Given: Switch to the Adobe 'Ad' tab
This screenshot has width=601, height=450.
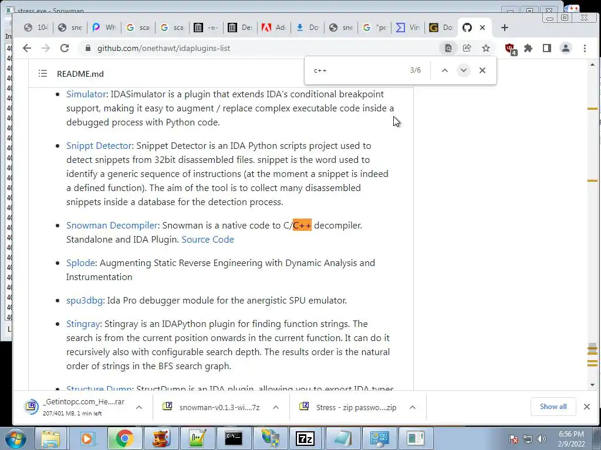Looking at the screenshot, I should click(x=274, y=28).
